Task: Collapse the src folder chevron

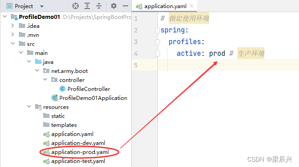Action: pyautogui.click(x=13, y=44)
